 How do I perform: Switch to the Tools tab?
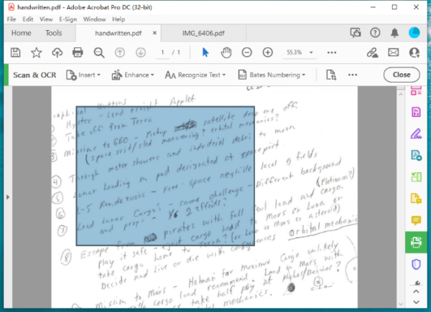click(x=54, y=33)
